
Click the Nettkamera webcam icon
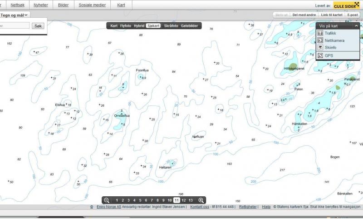click(x=320, y=40)
